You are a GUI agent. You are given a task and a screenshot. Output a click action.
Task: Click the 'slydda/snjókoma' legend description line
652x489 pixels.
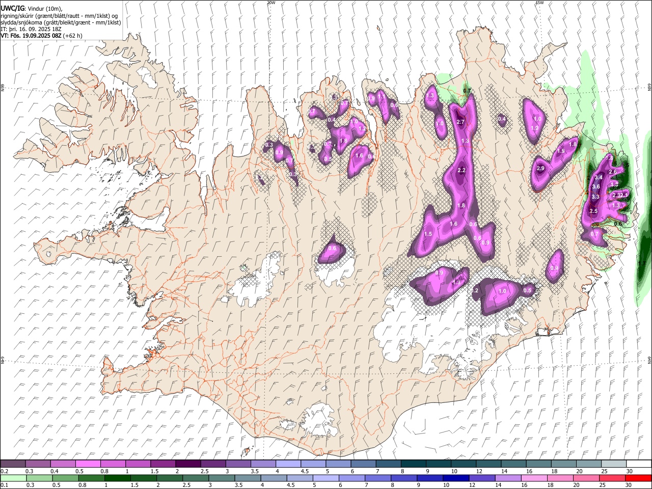point(61,22)
